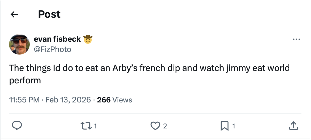
Task: Click the 11:55 PM timestamp
Action: click(x=24, y=100)
